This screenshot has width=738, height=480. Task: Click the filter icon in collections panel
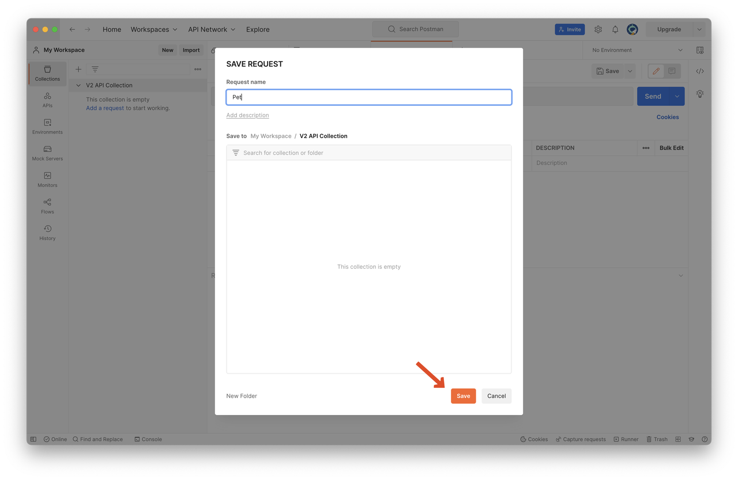(x=95, y=69)
